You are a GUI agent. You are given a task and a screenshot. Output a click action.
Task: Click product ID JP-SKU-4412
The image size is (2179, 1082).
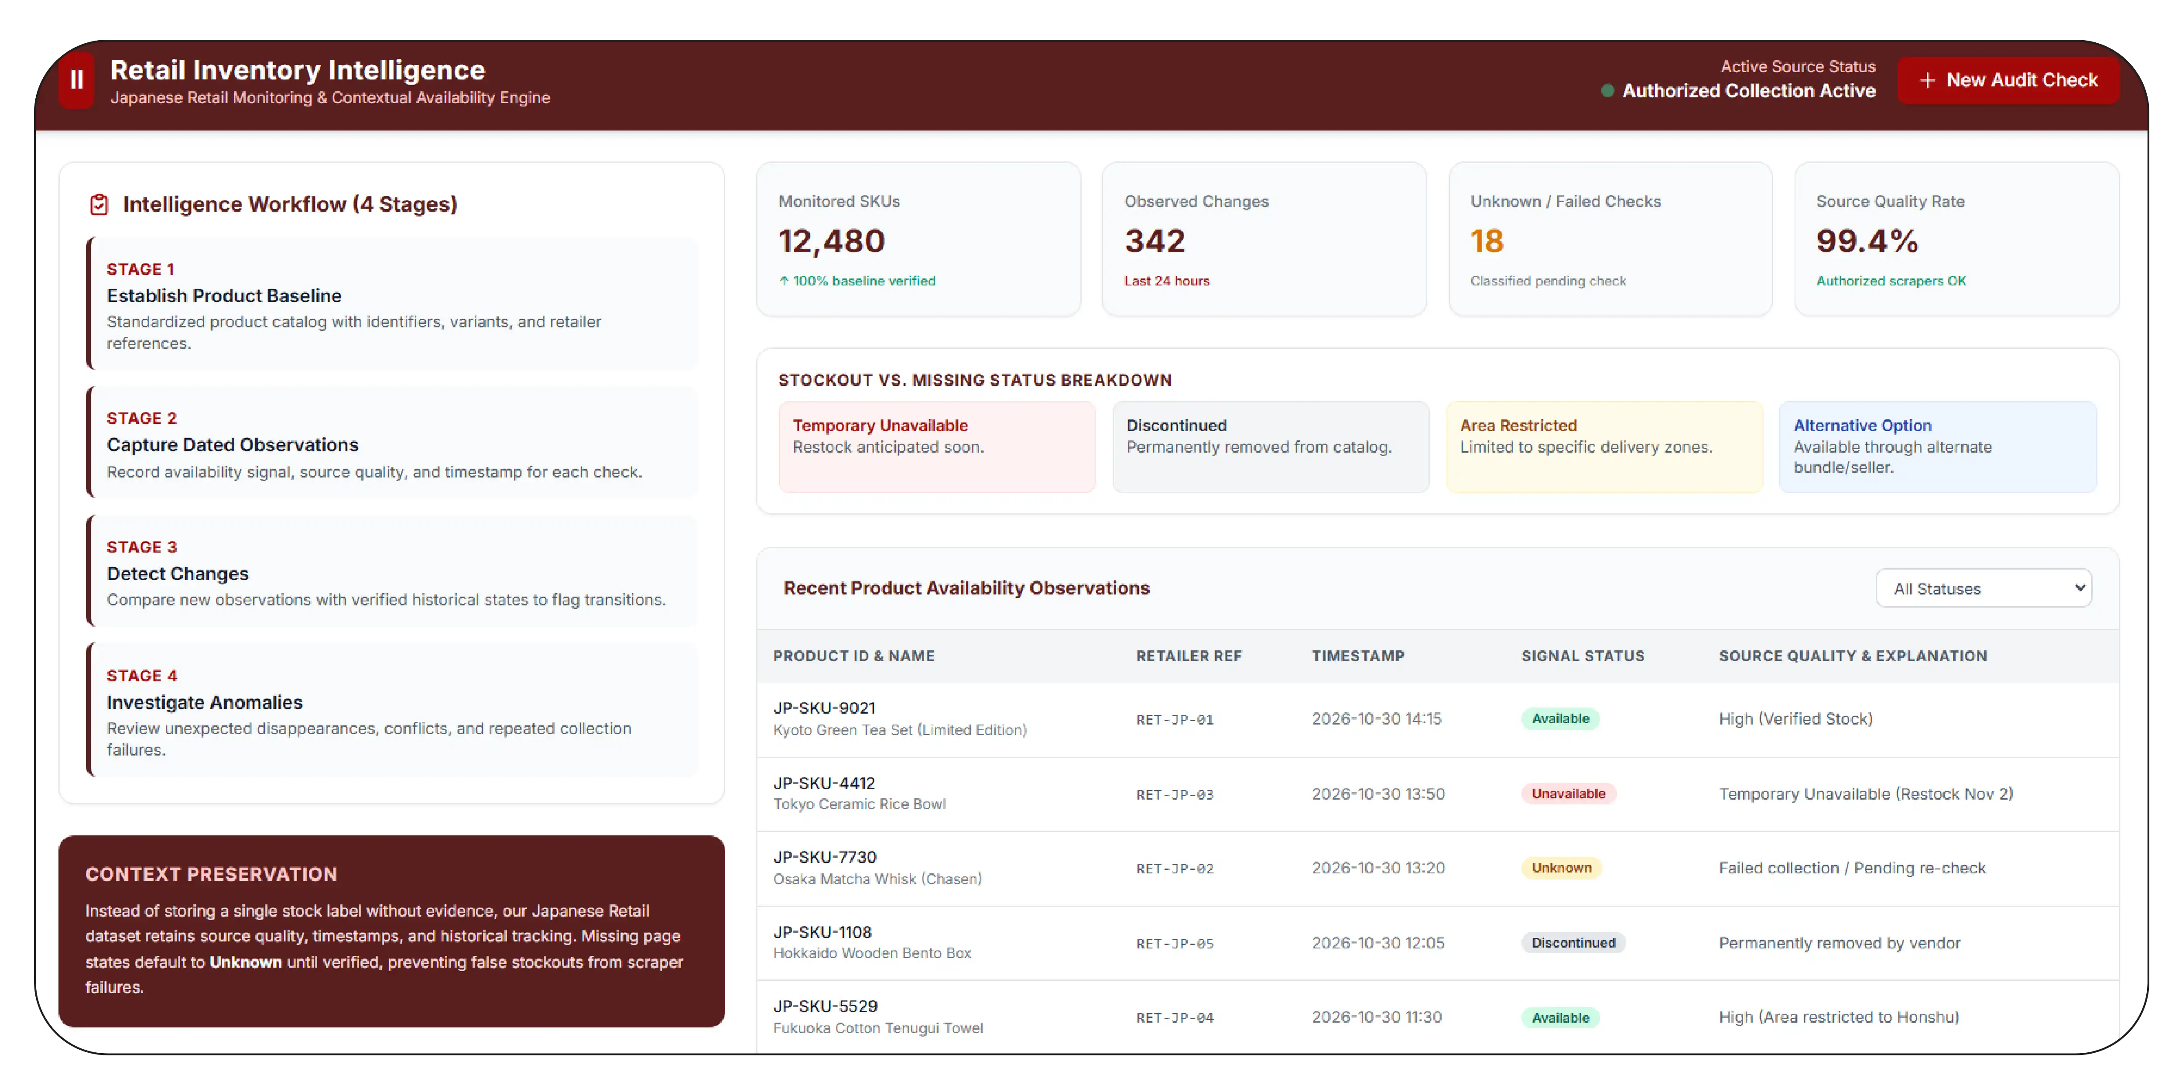click(824, 783)
